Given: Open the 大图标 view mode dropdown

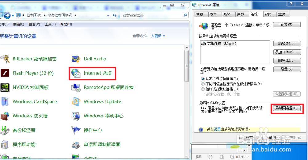Looking at the screenshot, I should click(158, 36).
